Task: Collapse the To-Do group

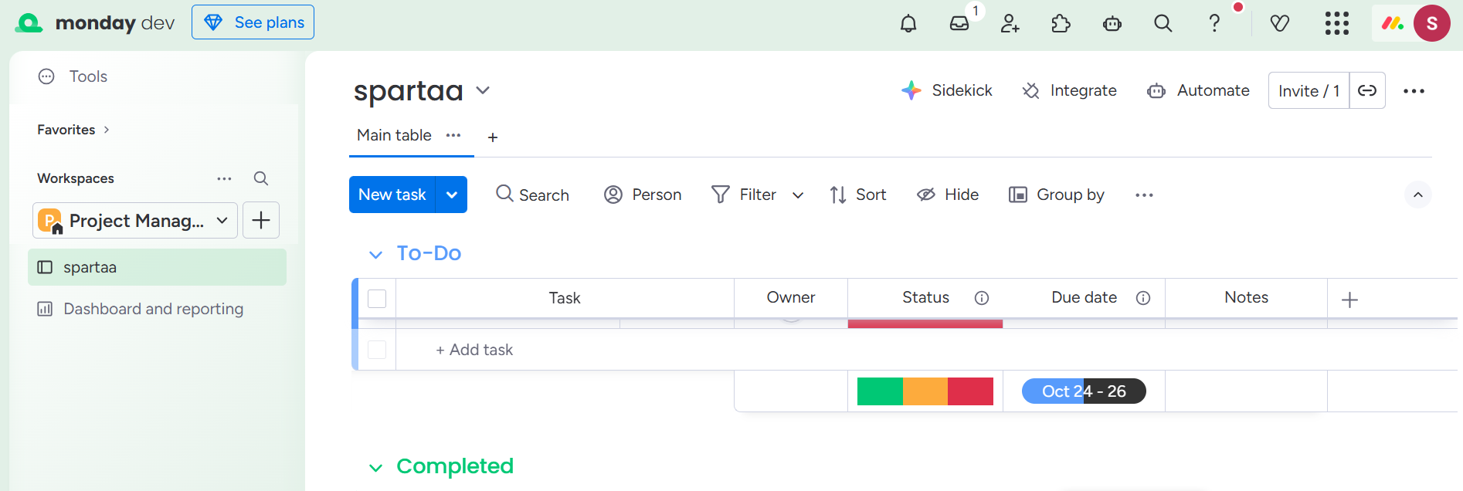Action: click(x=375, y=254)
